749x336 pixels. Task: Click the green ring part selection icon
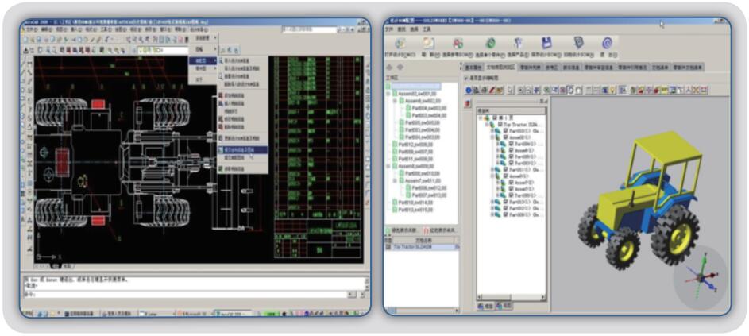pyautogui.click(x=490, y=43)
